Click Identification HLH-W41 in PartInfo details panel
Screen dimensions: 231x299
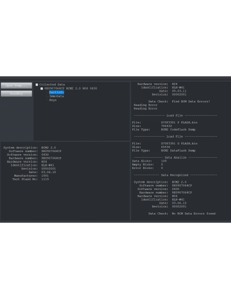tap(32, 165)
